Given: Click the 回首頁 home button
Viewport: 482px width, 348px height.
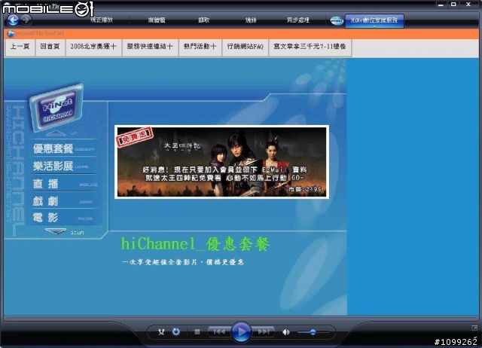Looking at the screenshot, I should pos(50,47).
